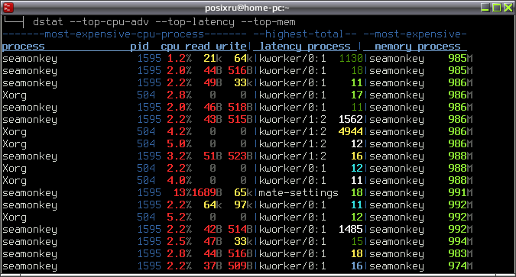
Task: Select the memory value 991M
Action: 460,193
